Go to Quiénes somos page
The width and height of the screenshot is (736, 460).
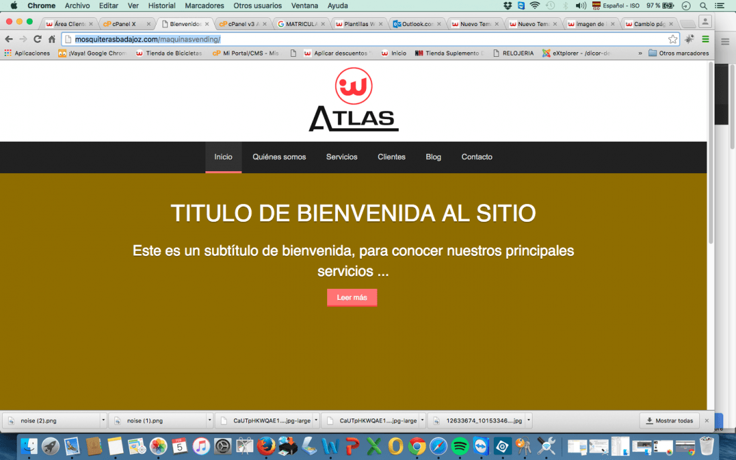pyautogui.click(x=279, y=157)
